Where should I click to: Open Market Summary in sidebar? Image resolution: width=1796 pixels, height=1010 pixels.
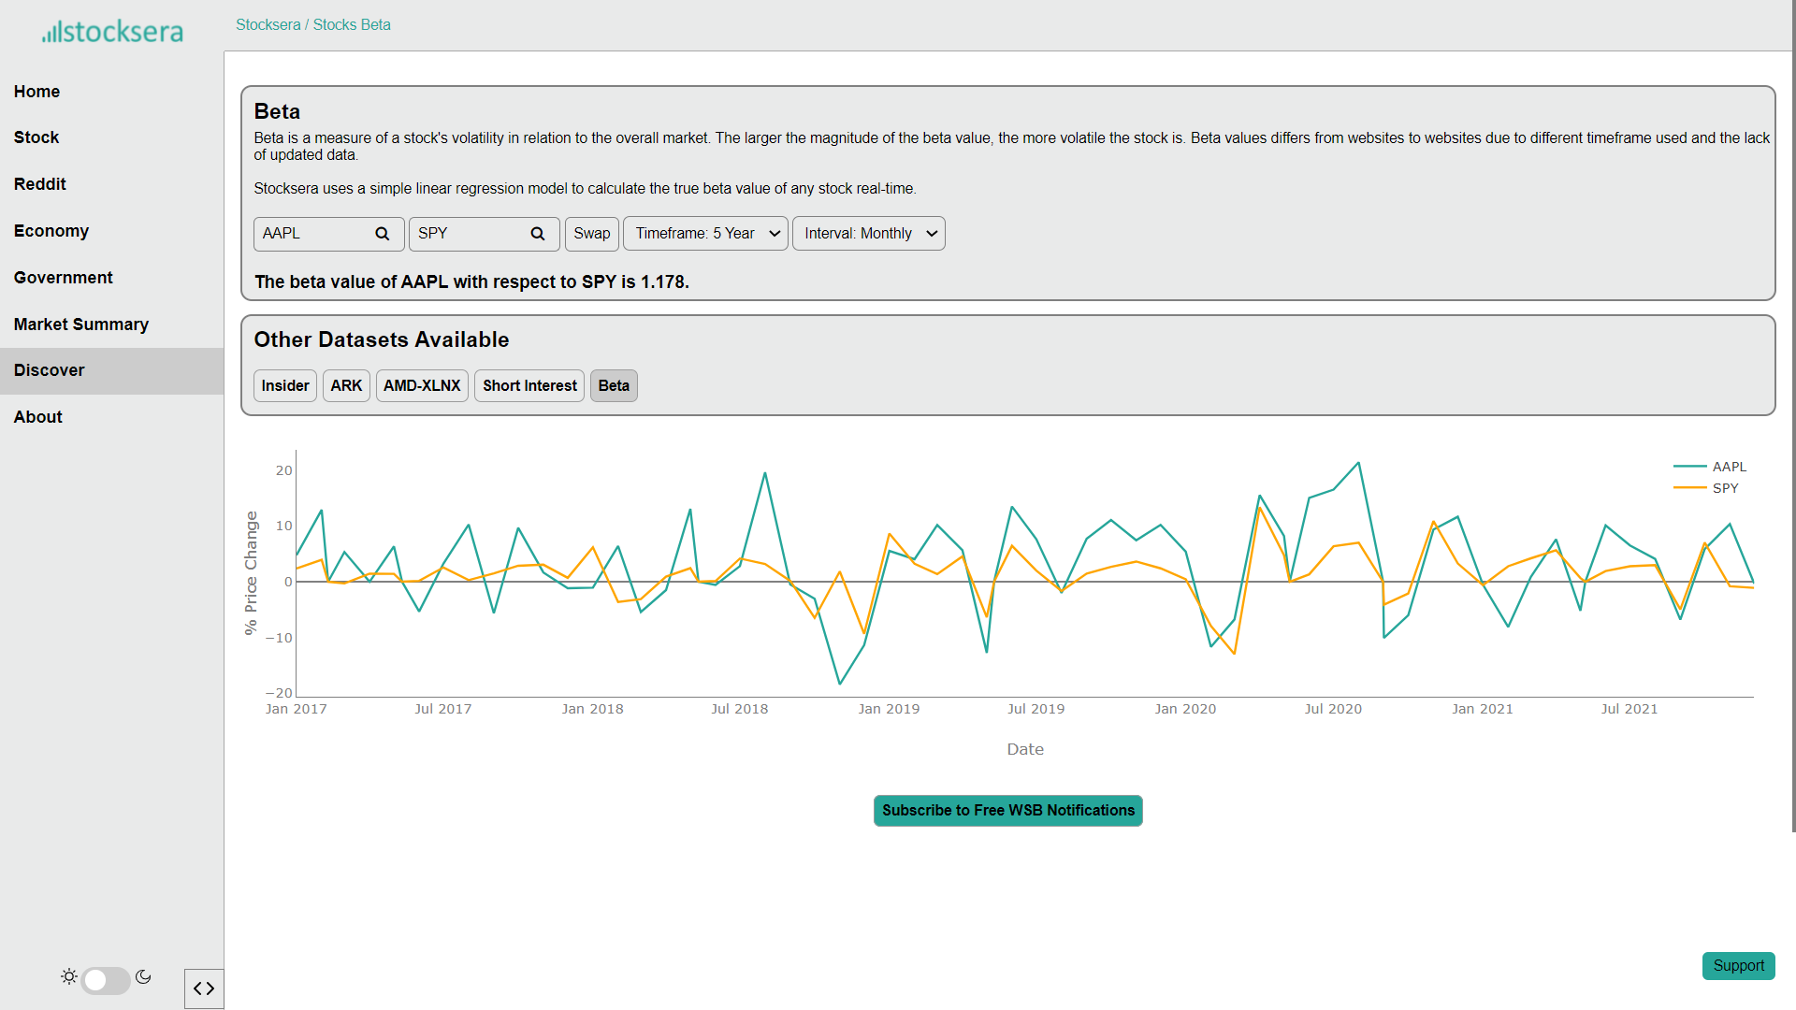point(81,325)
